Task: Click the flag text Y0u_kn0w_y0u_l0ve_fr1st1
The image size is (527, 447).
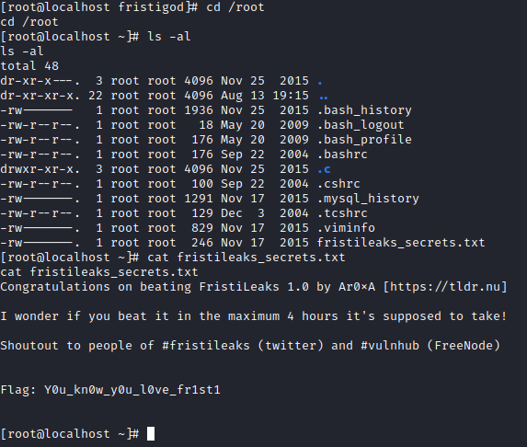Action: tap(132, 390)
